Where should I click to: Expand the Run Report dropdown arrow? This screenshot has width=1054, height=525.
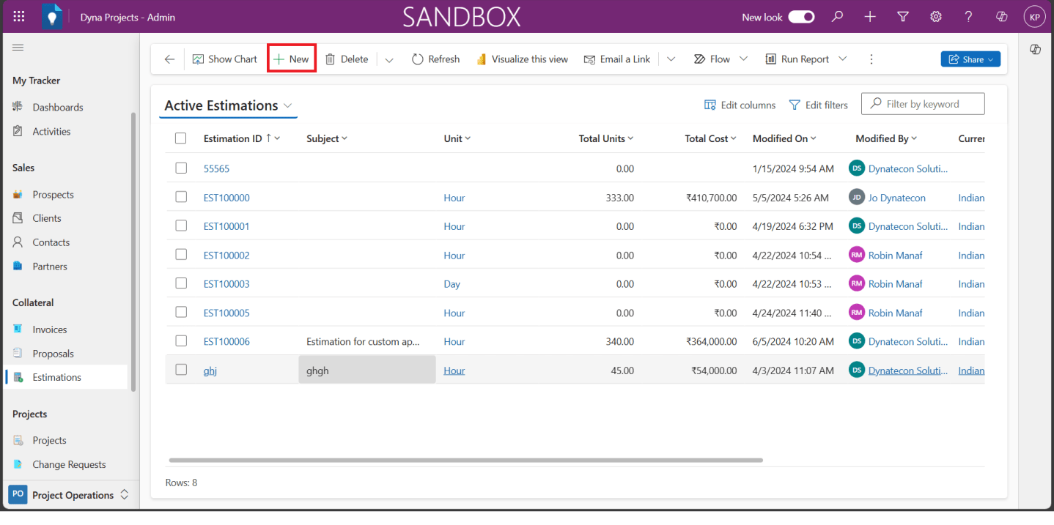pos(843,59)
